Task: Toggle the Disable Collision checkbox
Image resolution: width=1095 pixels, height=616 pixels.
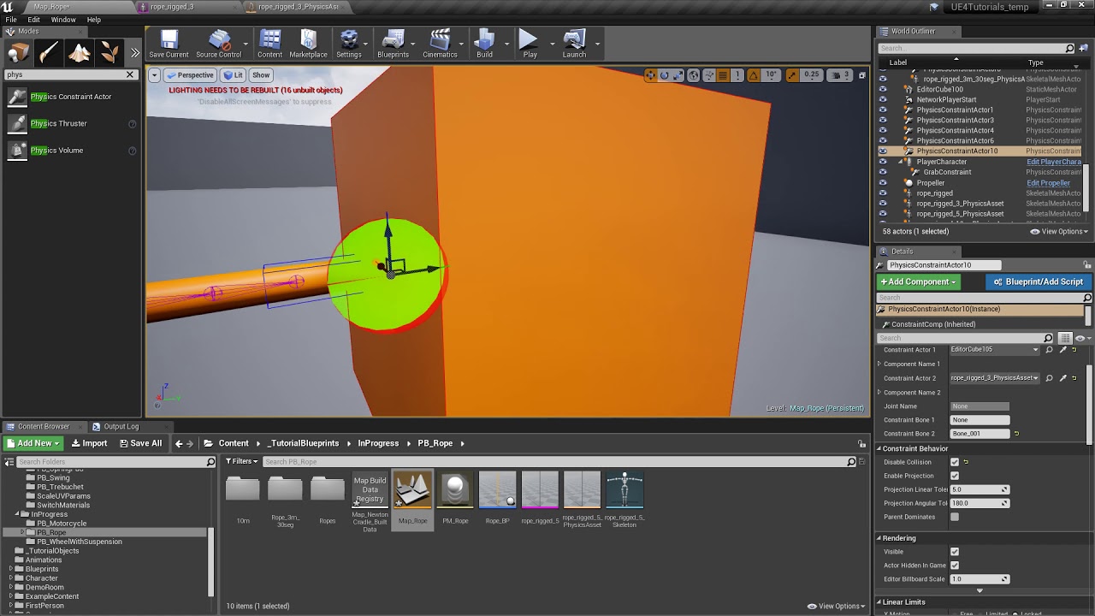Action: [955, 462]
